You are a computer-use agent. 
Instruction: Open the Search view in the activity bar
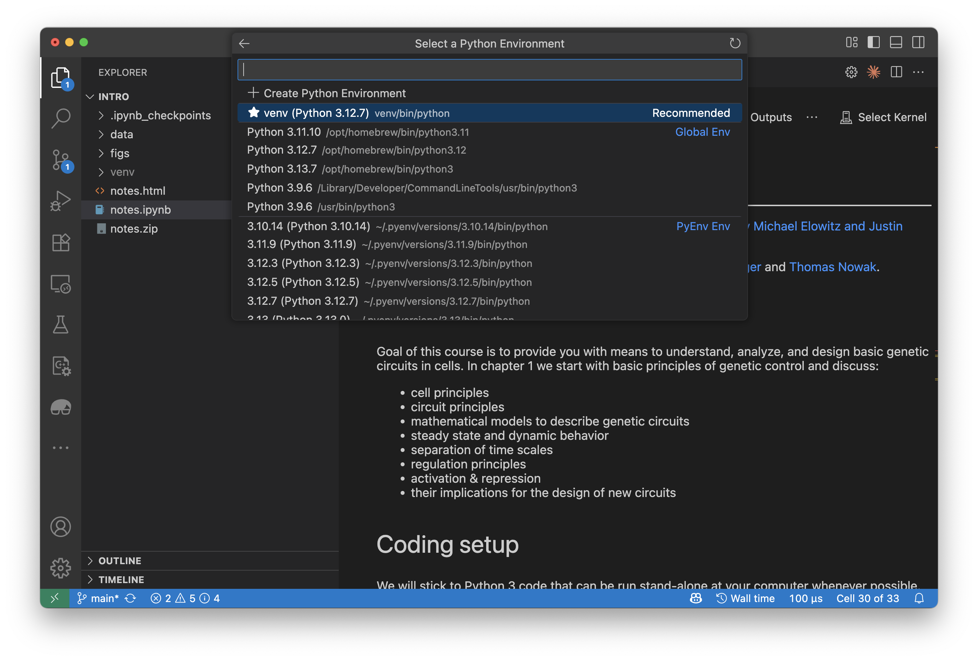[61, 118]
